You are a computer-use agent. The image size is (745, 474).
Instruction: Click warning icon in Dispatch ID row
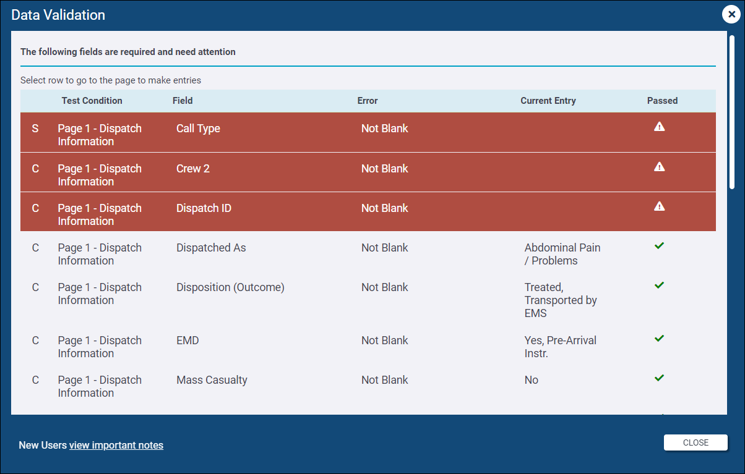pyautogui.click(x=660, y=206)
